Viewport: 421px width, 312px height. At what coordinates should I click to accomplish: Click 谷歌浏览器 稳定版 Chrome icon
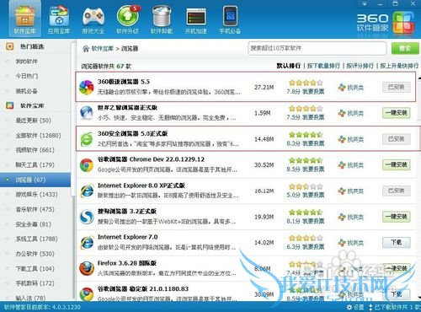tap(87, 293)
